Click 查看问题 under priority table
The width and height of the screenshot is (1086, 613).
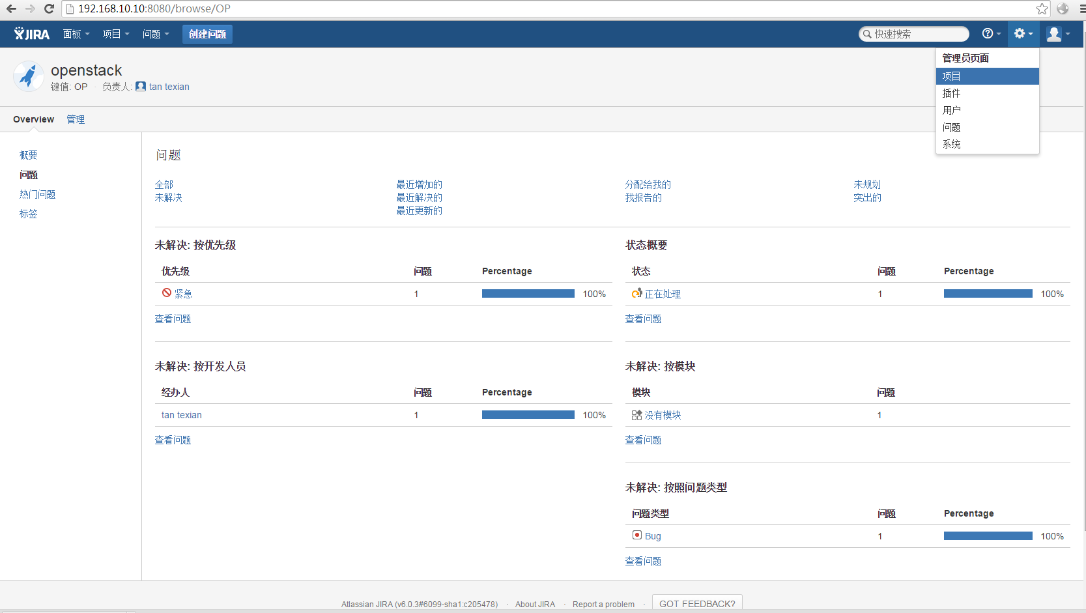point(173,319)
